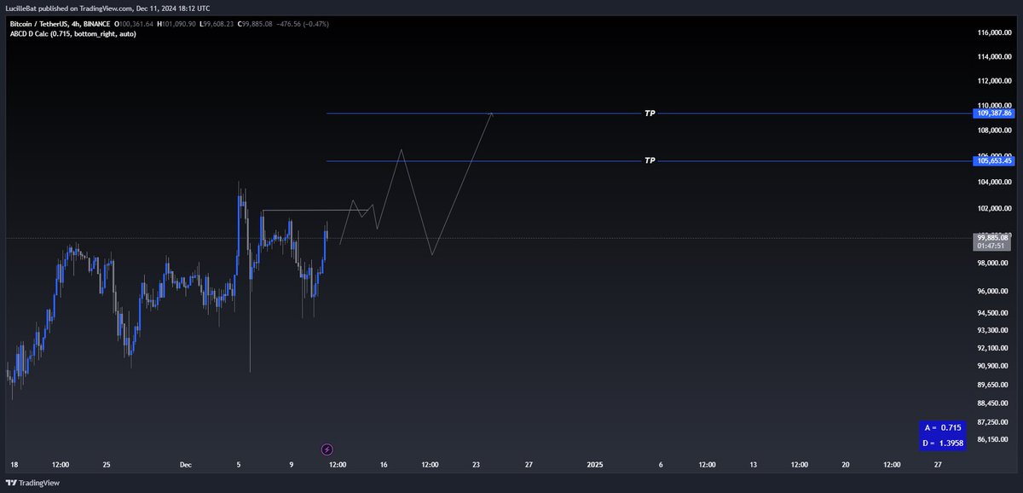
Task: Click the current price label 99,885.08
Action: (x=993, y=237)
